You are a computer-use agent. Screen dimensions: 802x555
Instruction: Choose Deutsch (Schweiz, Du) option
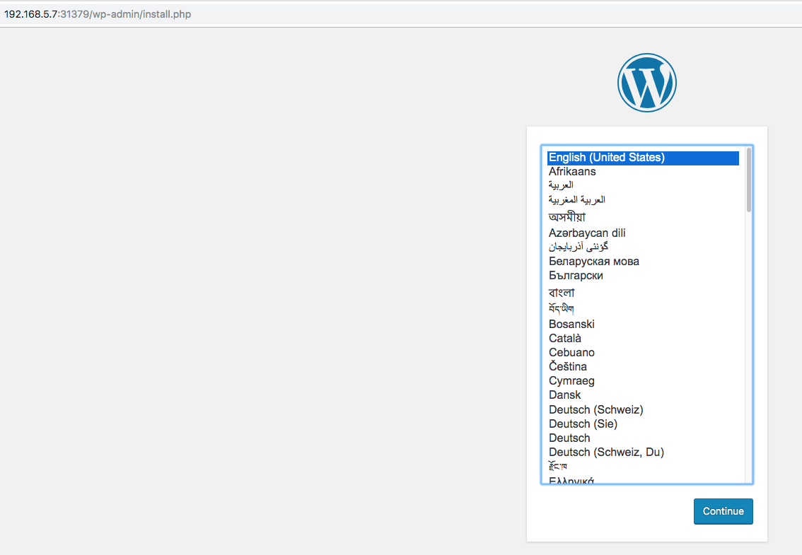pyautogui.click(x=643, y=452)
